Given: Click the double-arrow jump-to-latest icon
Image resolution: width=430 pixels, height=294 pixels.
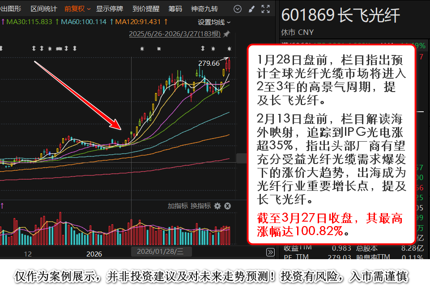Looking at the screenshot, I should 270,252.
